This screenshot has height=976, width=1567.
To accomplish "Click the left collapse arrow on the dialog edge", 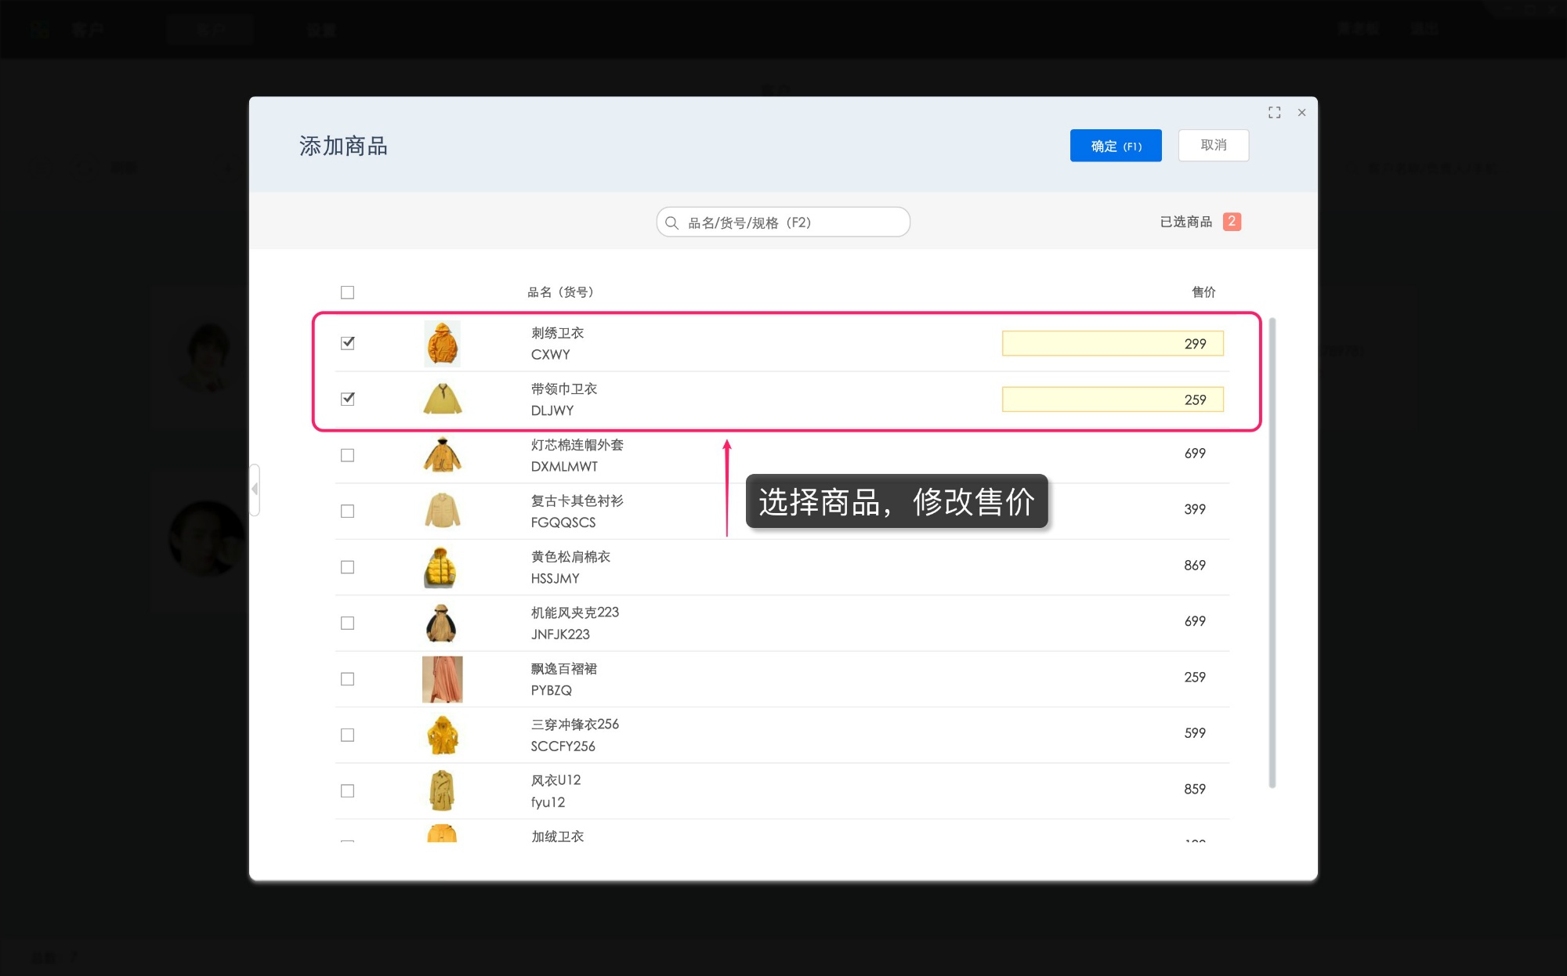I will click(254, 488).
